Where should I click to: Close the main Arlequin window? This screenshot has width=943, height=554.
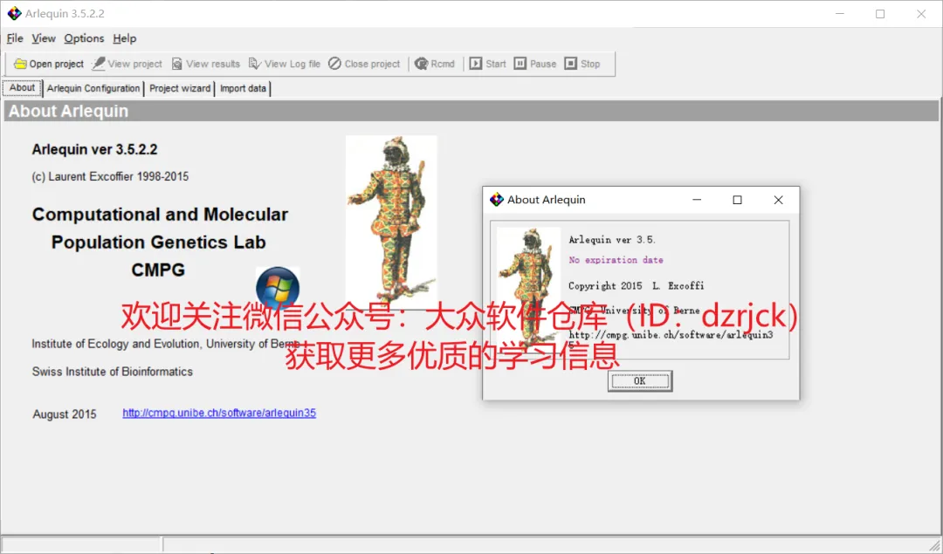pyautogui.click(x=921, y=14)
